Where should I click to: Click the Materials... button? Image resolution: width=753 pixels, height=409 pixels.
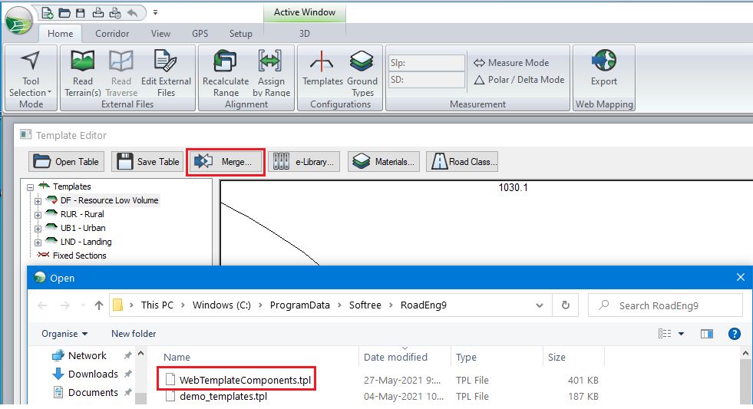pos(384,162)
